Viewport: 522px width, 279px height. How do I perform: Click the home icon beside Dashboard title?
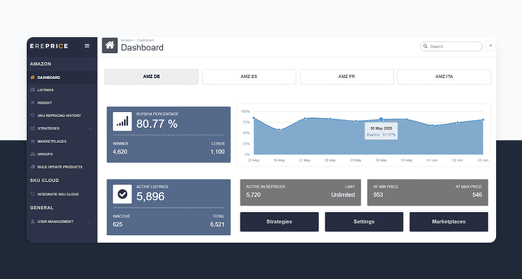(110, 45)
